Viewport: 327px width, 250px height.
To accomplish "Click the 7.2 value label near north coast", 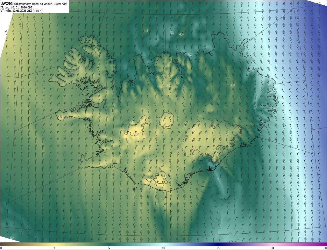I will click(x=190, y=55).
